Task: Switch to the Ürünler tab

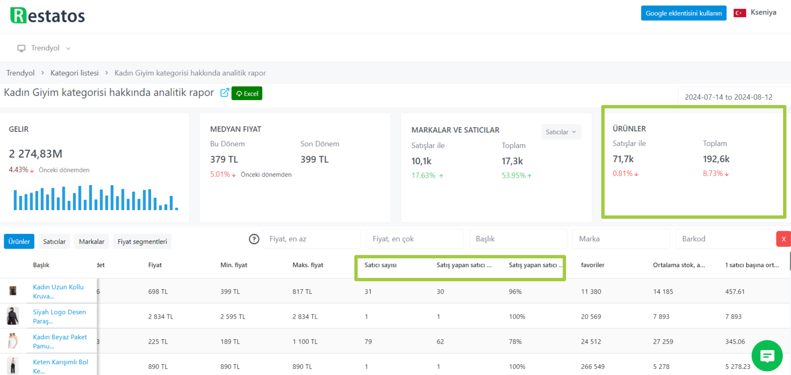Action: 19,242
